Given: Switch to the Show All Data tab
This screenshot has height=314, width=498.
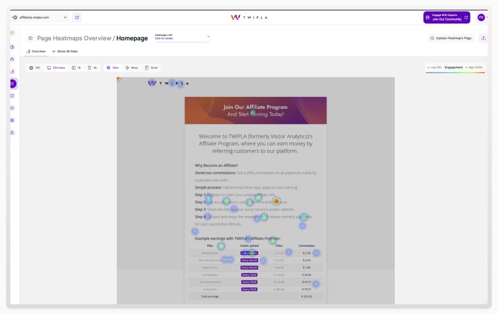Looking at the screenshot, I should 65,51.
